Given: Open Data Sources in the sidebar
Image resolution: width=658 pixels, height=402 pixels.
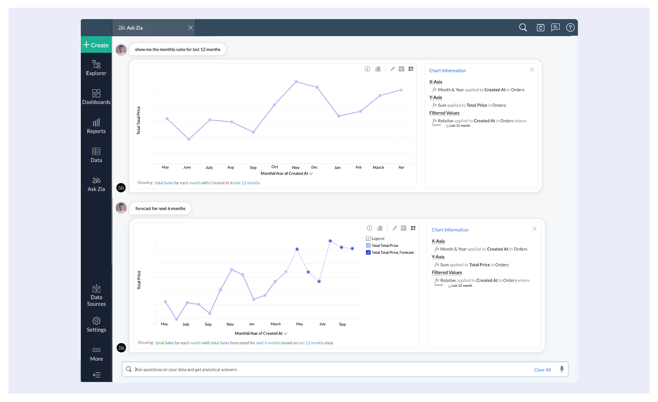Looking at the screenshot, I should (96, 296).
